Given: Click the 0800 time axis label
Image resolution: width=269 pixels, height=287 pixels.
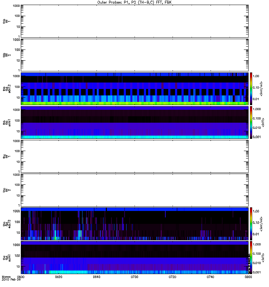Looking at the screenshot, I should click(x=248, y=277).
